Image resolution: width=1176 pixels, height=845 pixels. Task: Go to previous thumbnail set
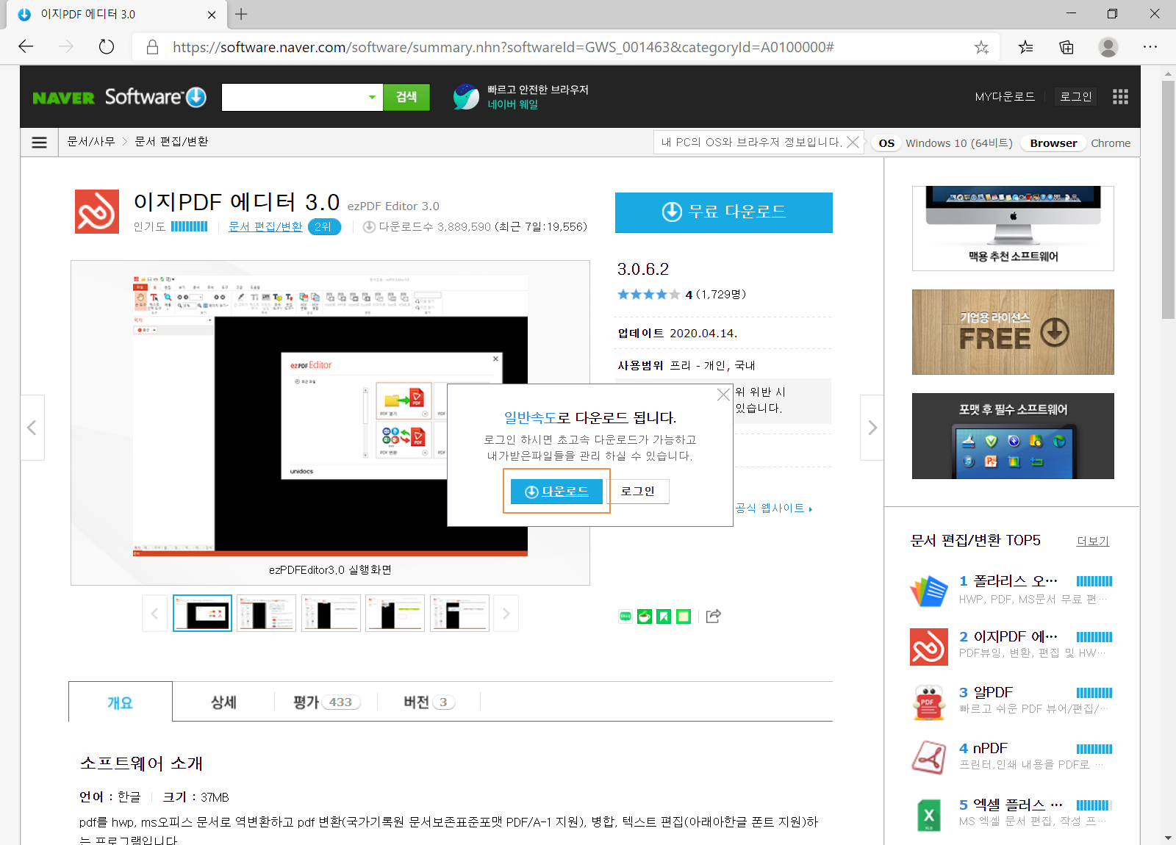[x=154, y=614]
